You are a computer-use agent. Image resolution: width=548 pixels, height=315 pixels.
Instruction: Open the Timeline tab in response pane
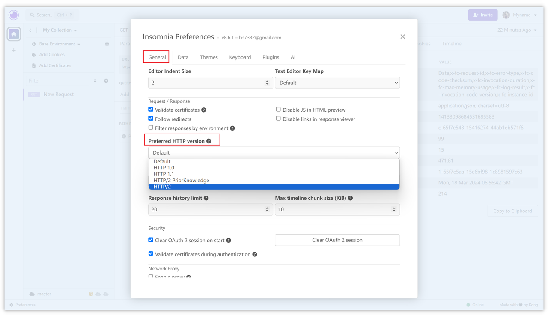(452, 44)
